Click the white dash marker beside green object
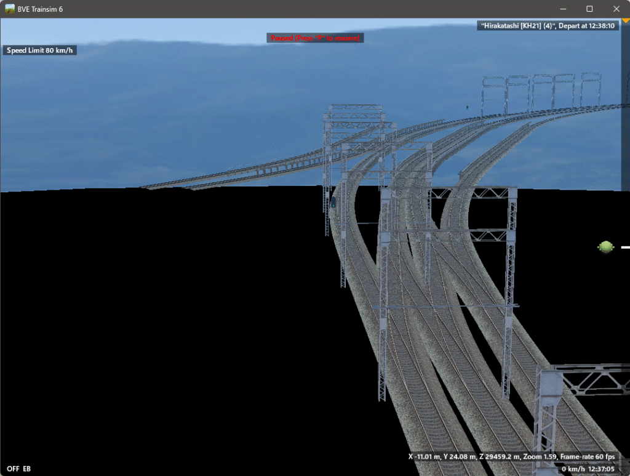The height and width of the screenshot is (476, 630). 625,247
